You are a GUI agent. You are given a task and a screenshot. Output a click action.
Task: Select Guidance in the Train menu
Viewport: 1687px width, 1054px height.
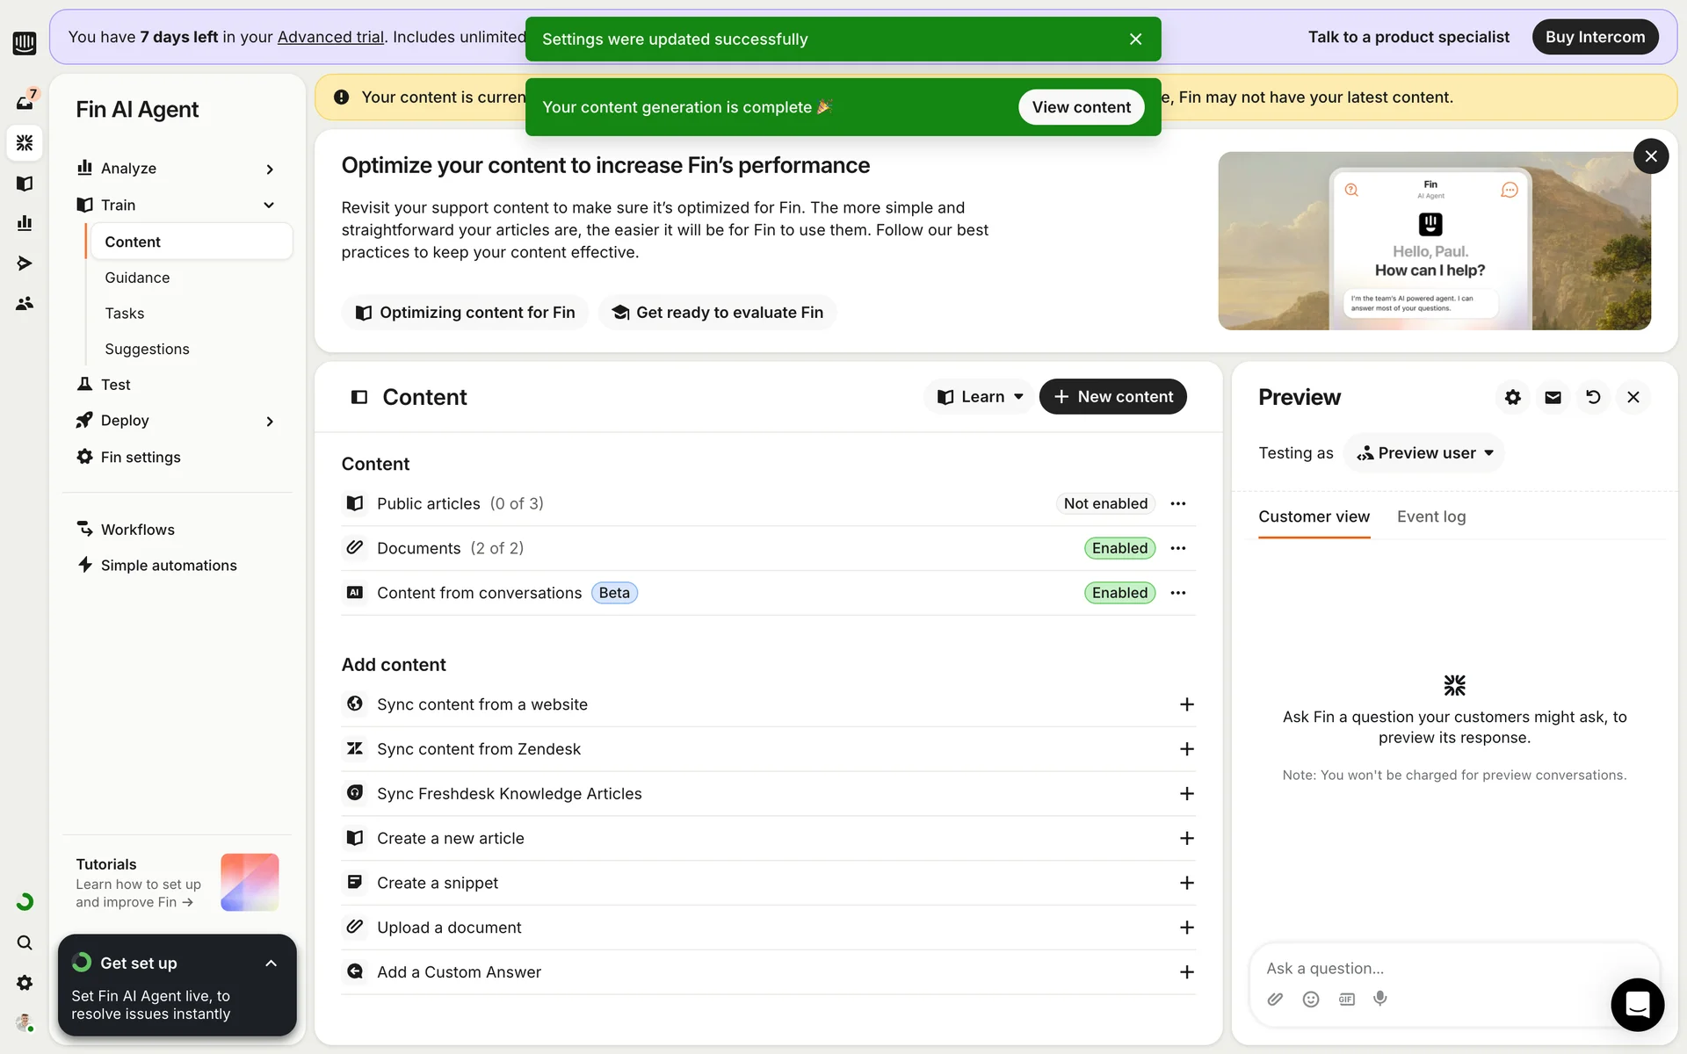137,278
